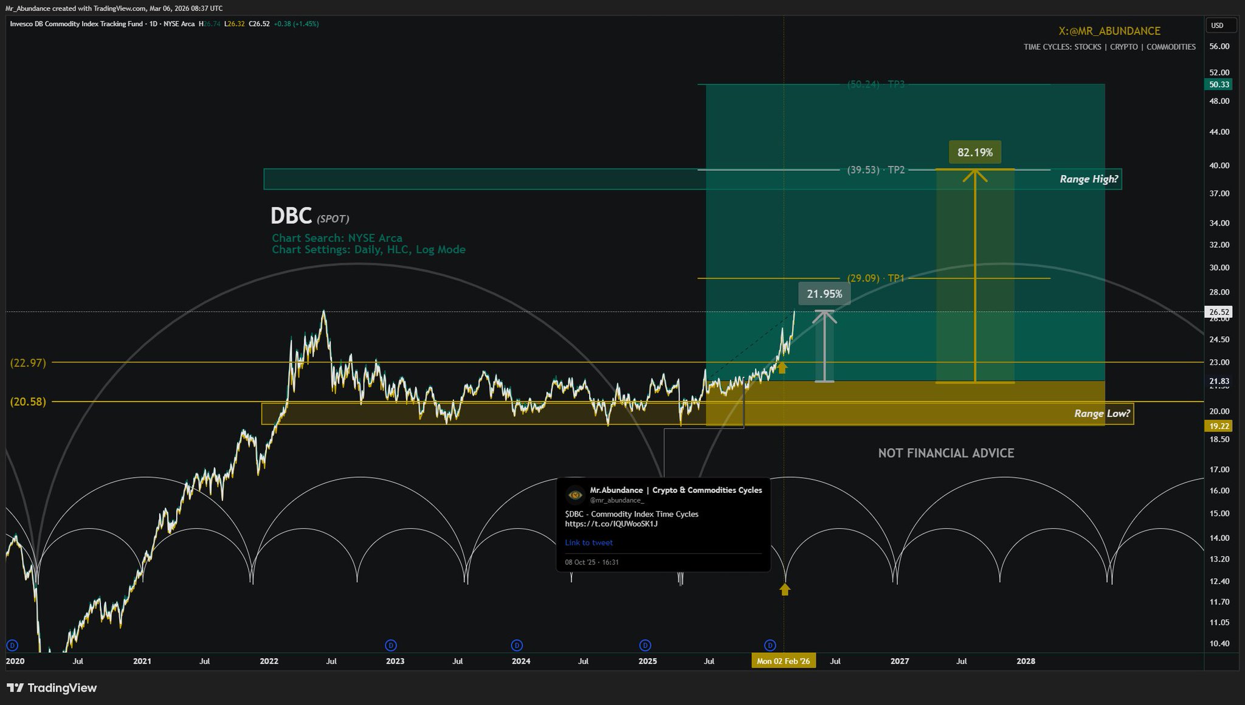
Task: Click the Invesco DB Commodity Index symbol title
Action: (x=76, y=24)
